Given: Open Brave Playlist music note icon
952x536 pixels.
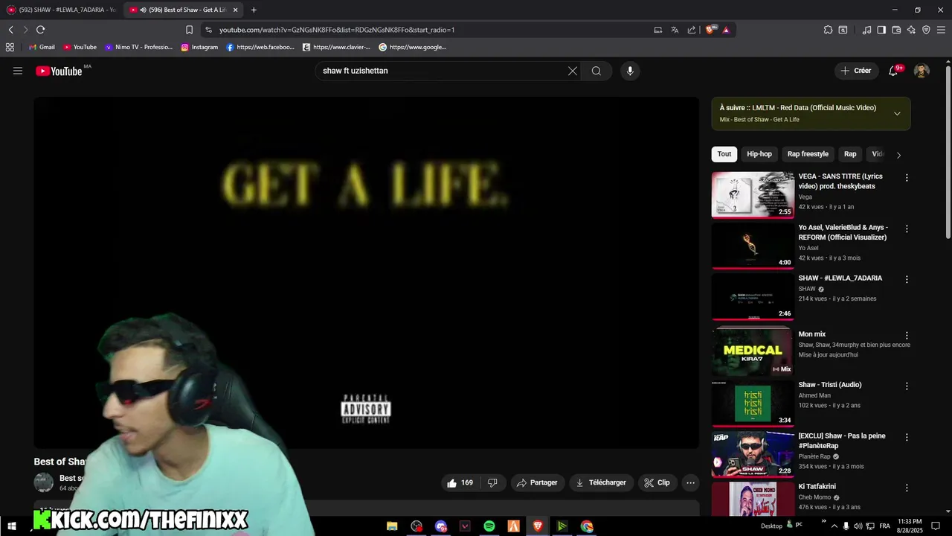Looking at the screenshot, I should (866, 30).
